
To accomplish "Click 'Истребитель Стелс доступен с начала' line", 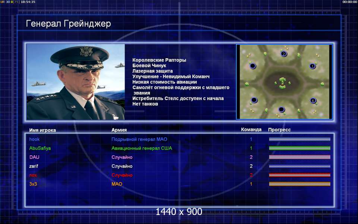I will [x=178, y=99].
